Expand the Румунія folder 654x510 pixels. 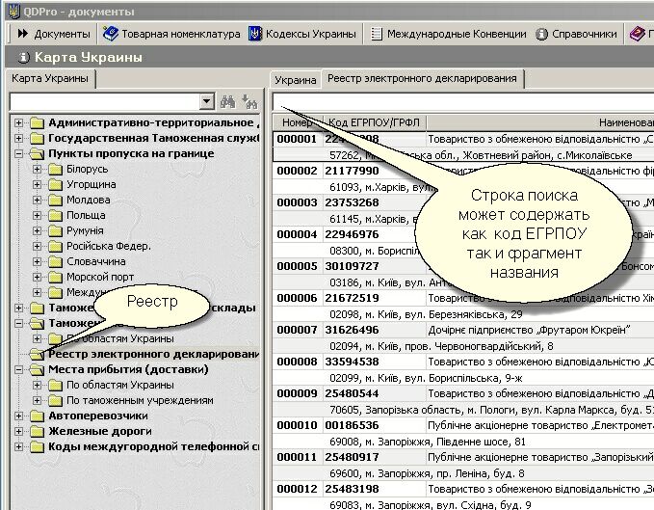pyautogui.click(x=38, y=230)
